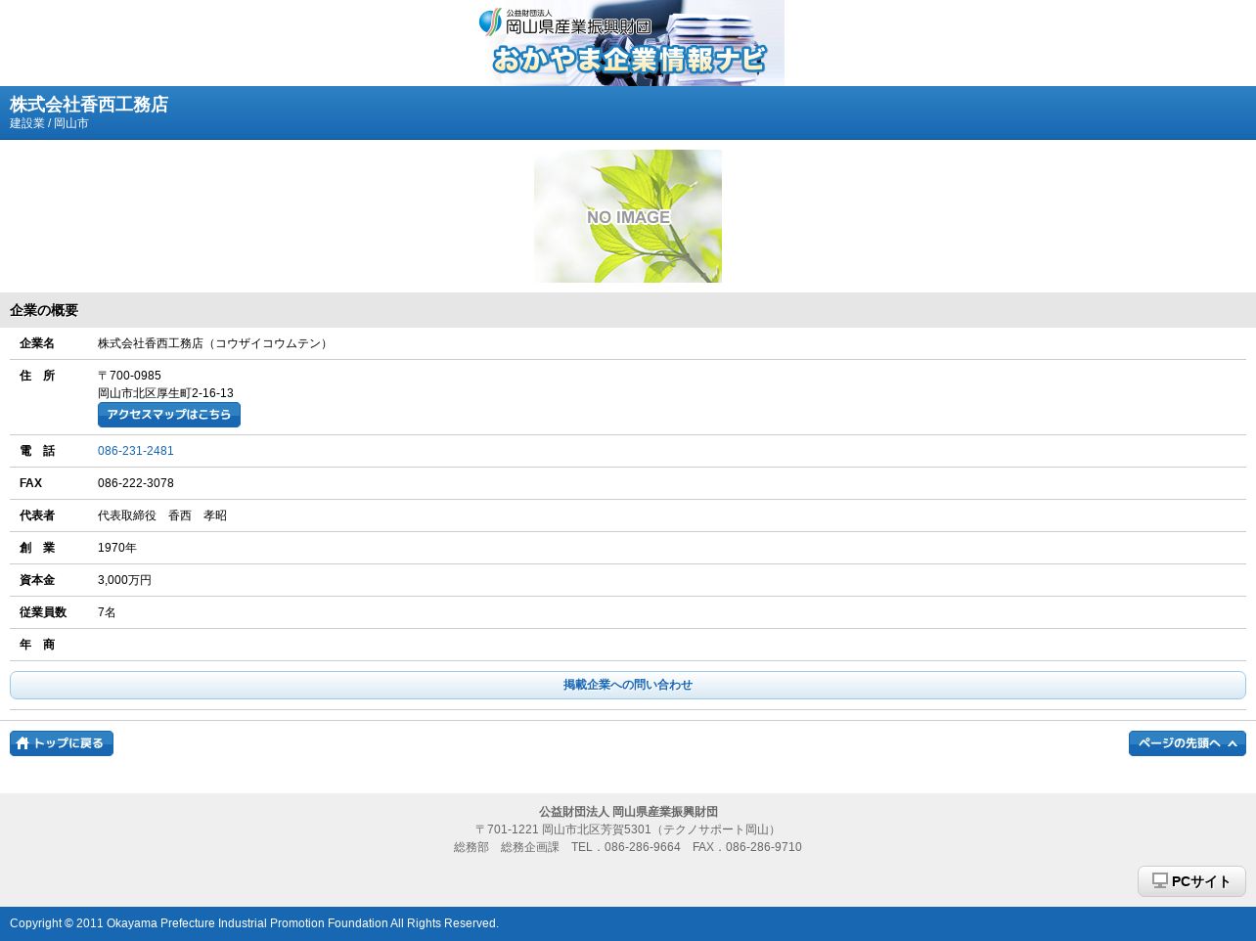The image size is (1256, 941).
Task: Select the 株式会社香西工務店 page title
Action: [x=89, y=105]
